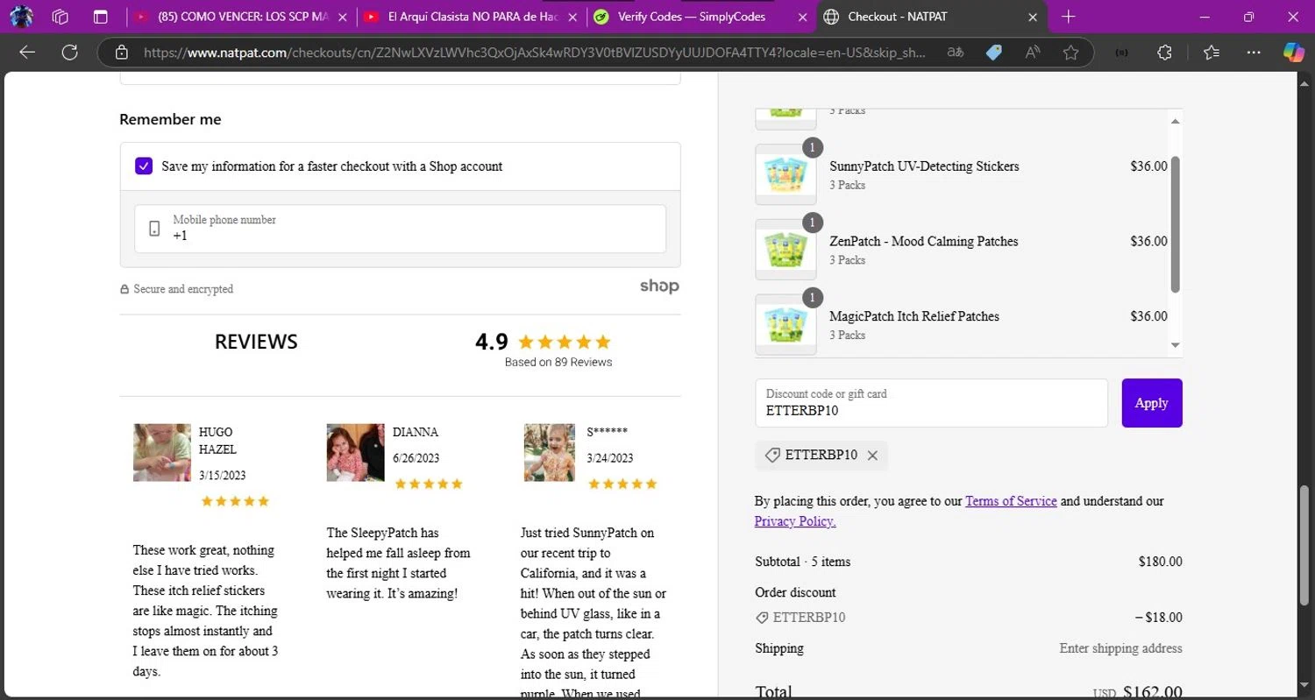
Task: Open the workspaces icon
Action: 60,17
